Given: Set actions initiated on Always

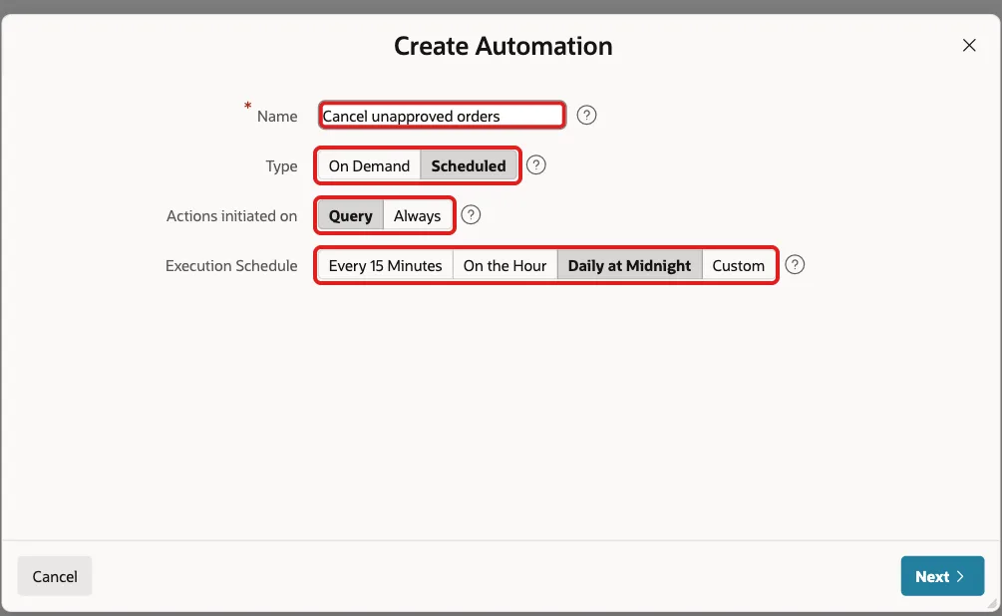Looking at the screenshot, I should click(x=418, y=215).
